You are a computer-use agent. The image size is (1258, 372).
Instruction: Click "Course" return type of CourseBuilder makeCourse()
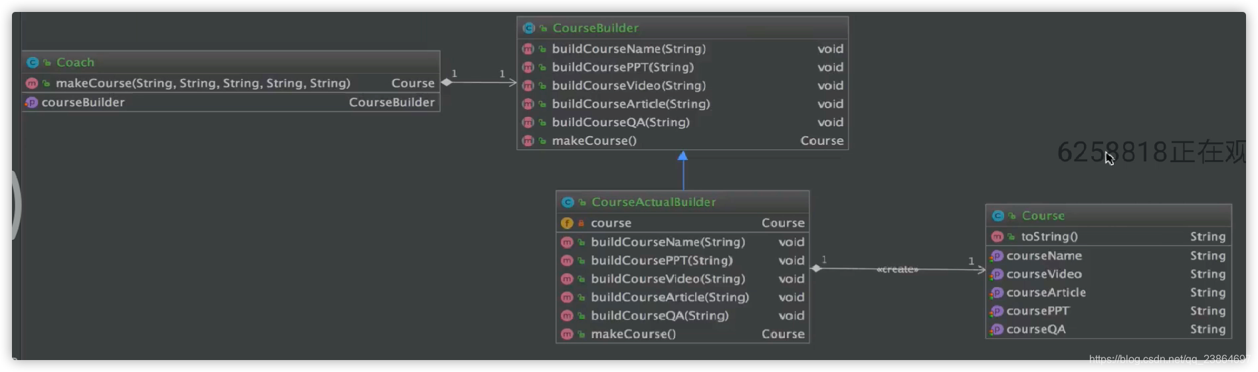tap(822, 141)
